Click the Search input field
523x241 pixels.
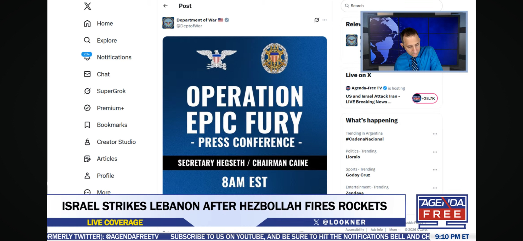tap(391, 5)
